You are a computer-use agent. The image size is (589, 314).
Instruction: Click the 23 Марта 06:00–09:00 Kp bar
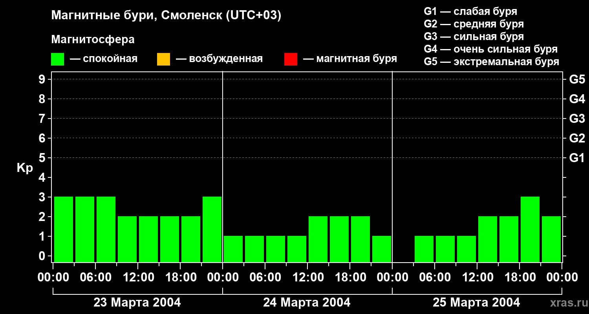106,229
